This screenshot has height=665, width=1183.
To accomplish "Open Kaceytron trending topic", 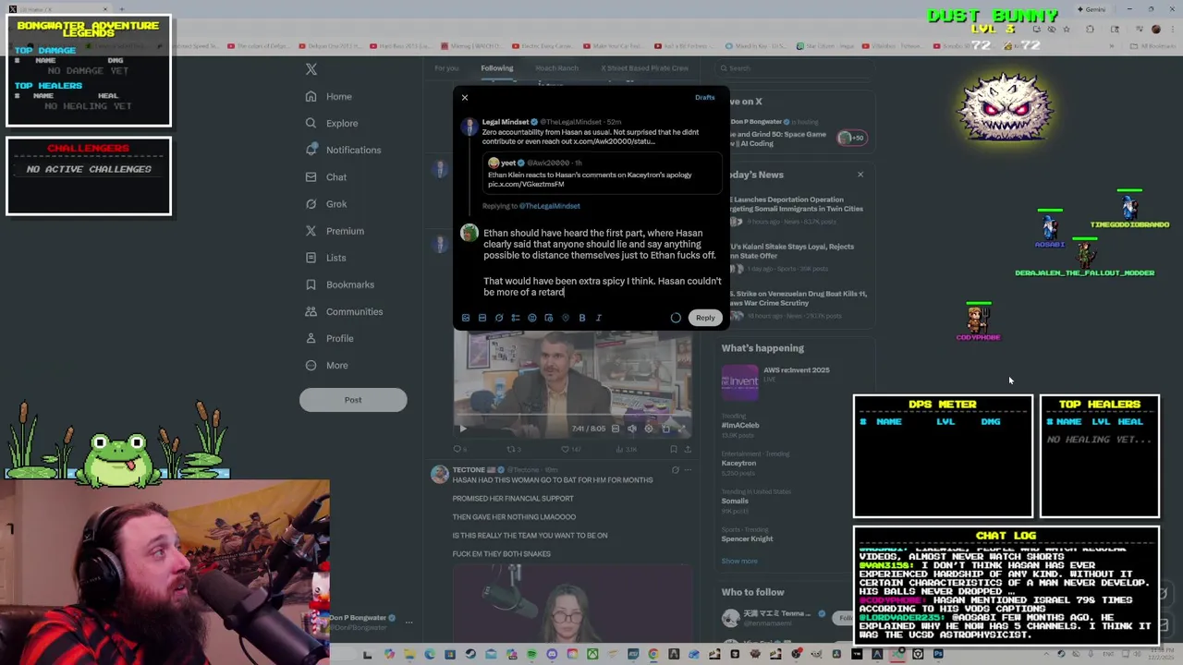I will pos(739,463).
